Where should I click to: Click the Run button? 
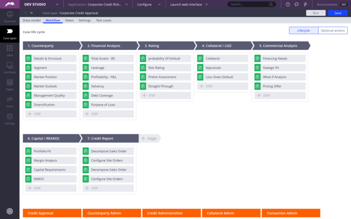tap(315, 13)
